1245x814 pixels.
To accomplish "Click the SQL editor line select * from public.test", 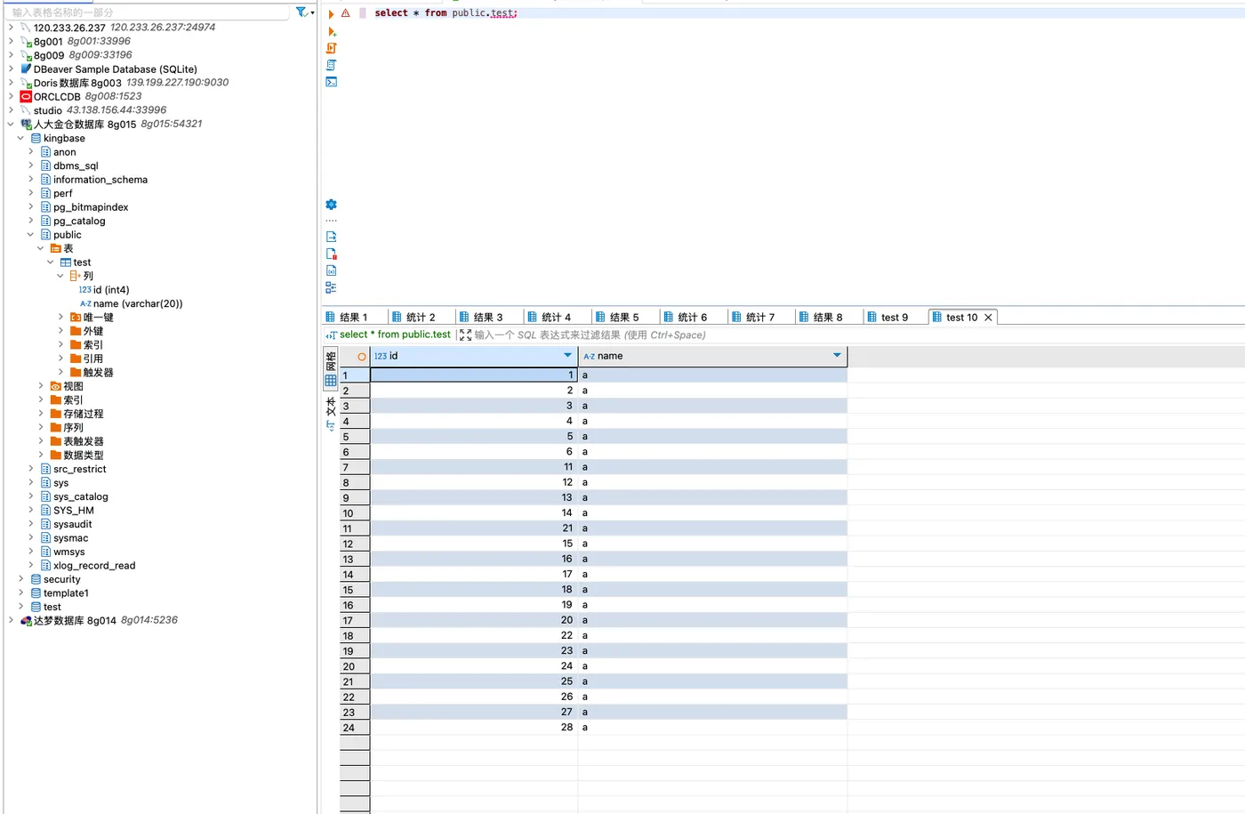I will (446, 13).
